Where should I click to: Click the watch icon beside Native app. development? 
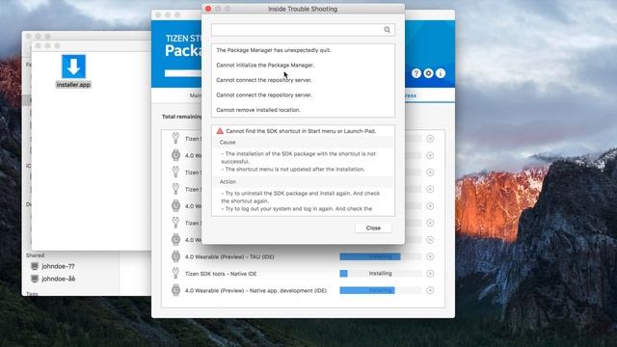click(175, 290)
